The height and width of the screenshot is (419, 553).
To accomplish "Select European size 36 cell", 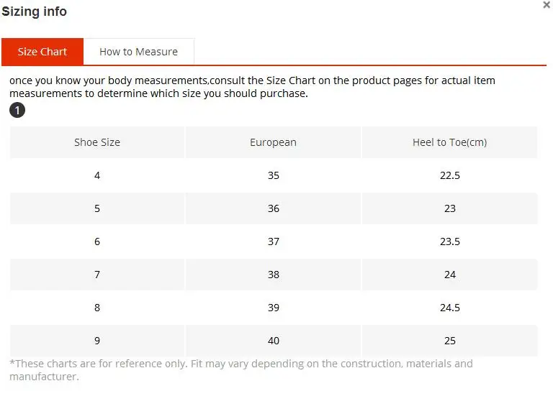I will [273, 208].
